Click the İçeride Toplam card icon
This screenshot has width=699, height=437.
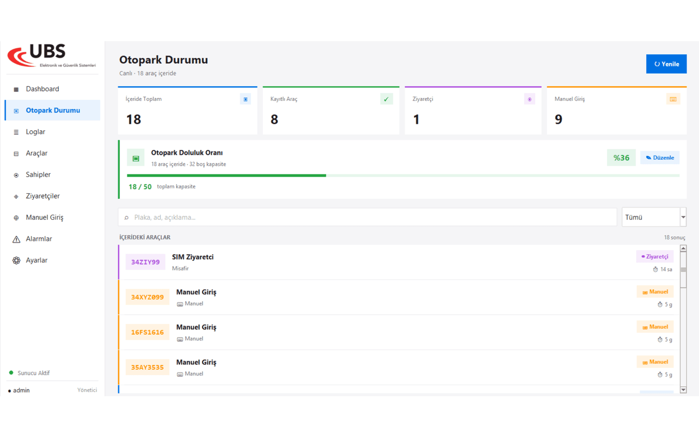click(245, 99)
